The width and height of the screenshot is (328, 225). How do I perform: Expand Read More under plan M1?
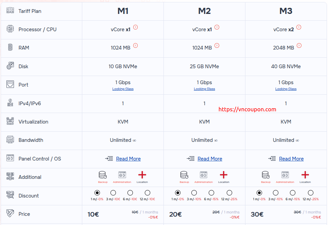pos(128,159)
